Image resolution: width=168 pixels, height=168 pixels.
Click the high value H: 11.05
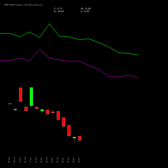click(86, 9)
